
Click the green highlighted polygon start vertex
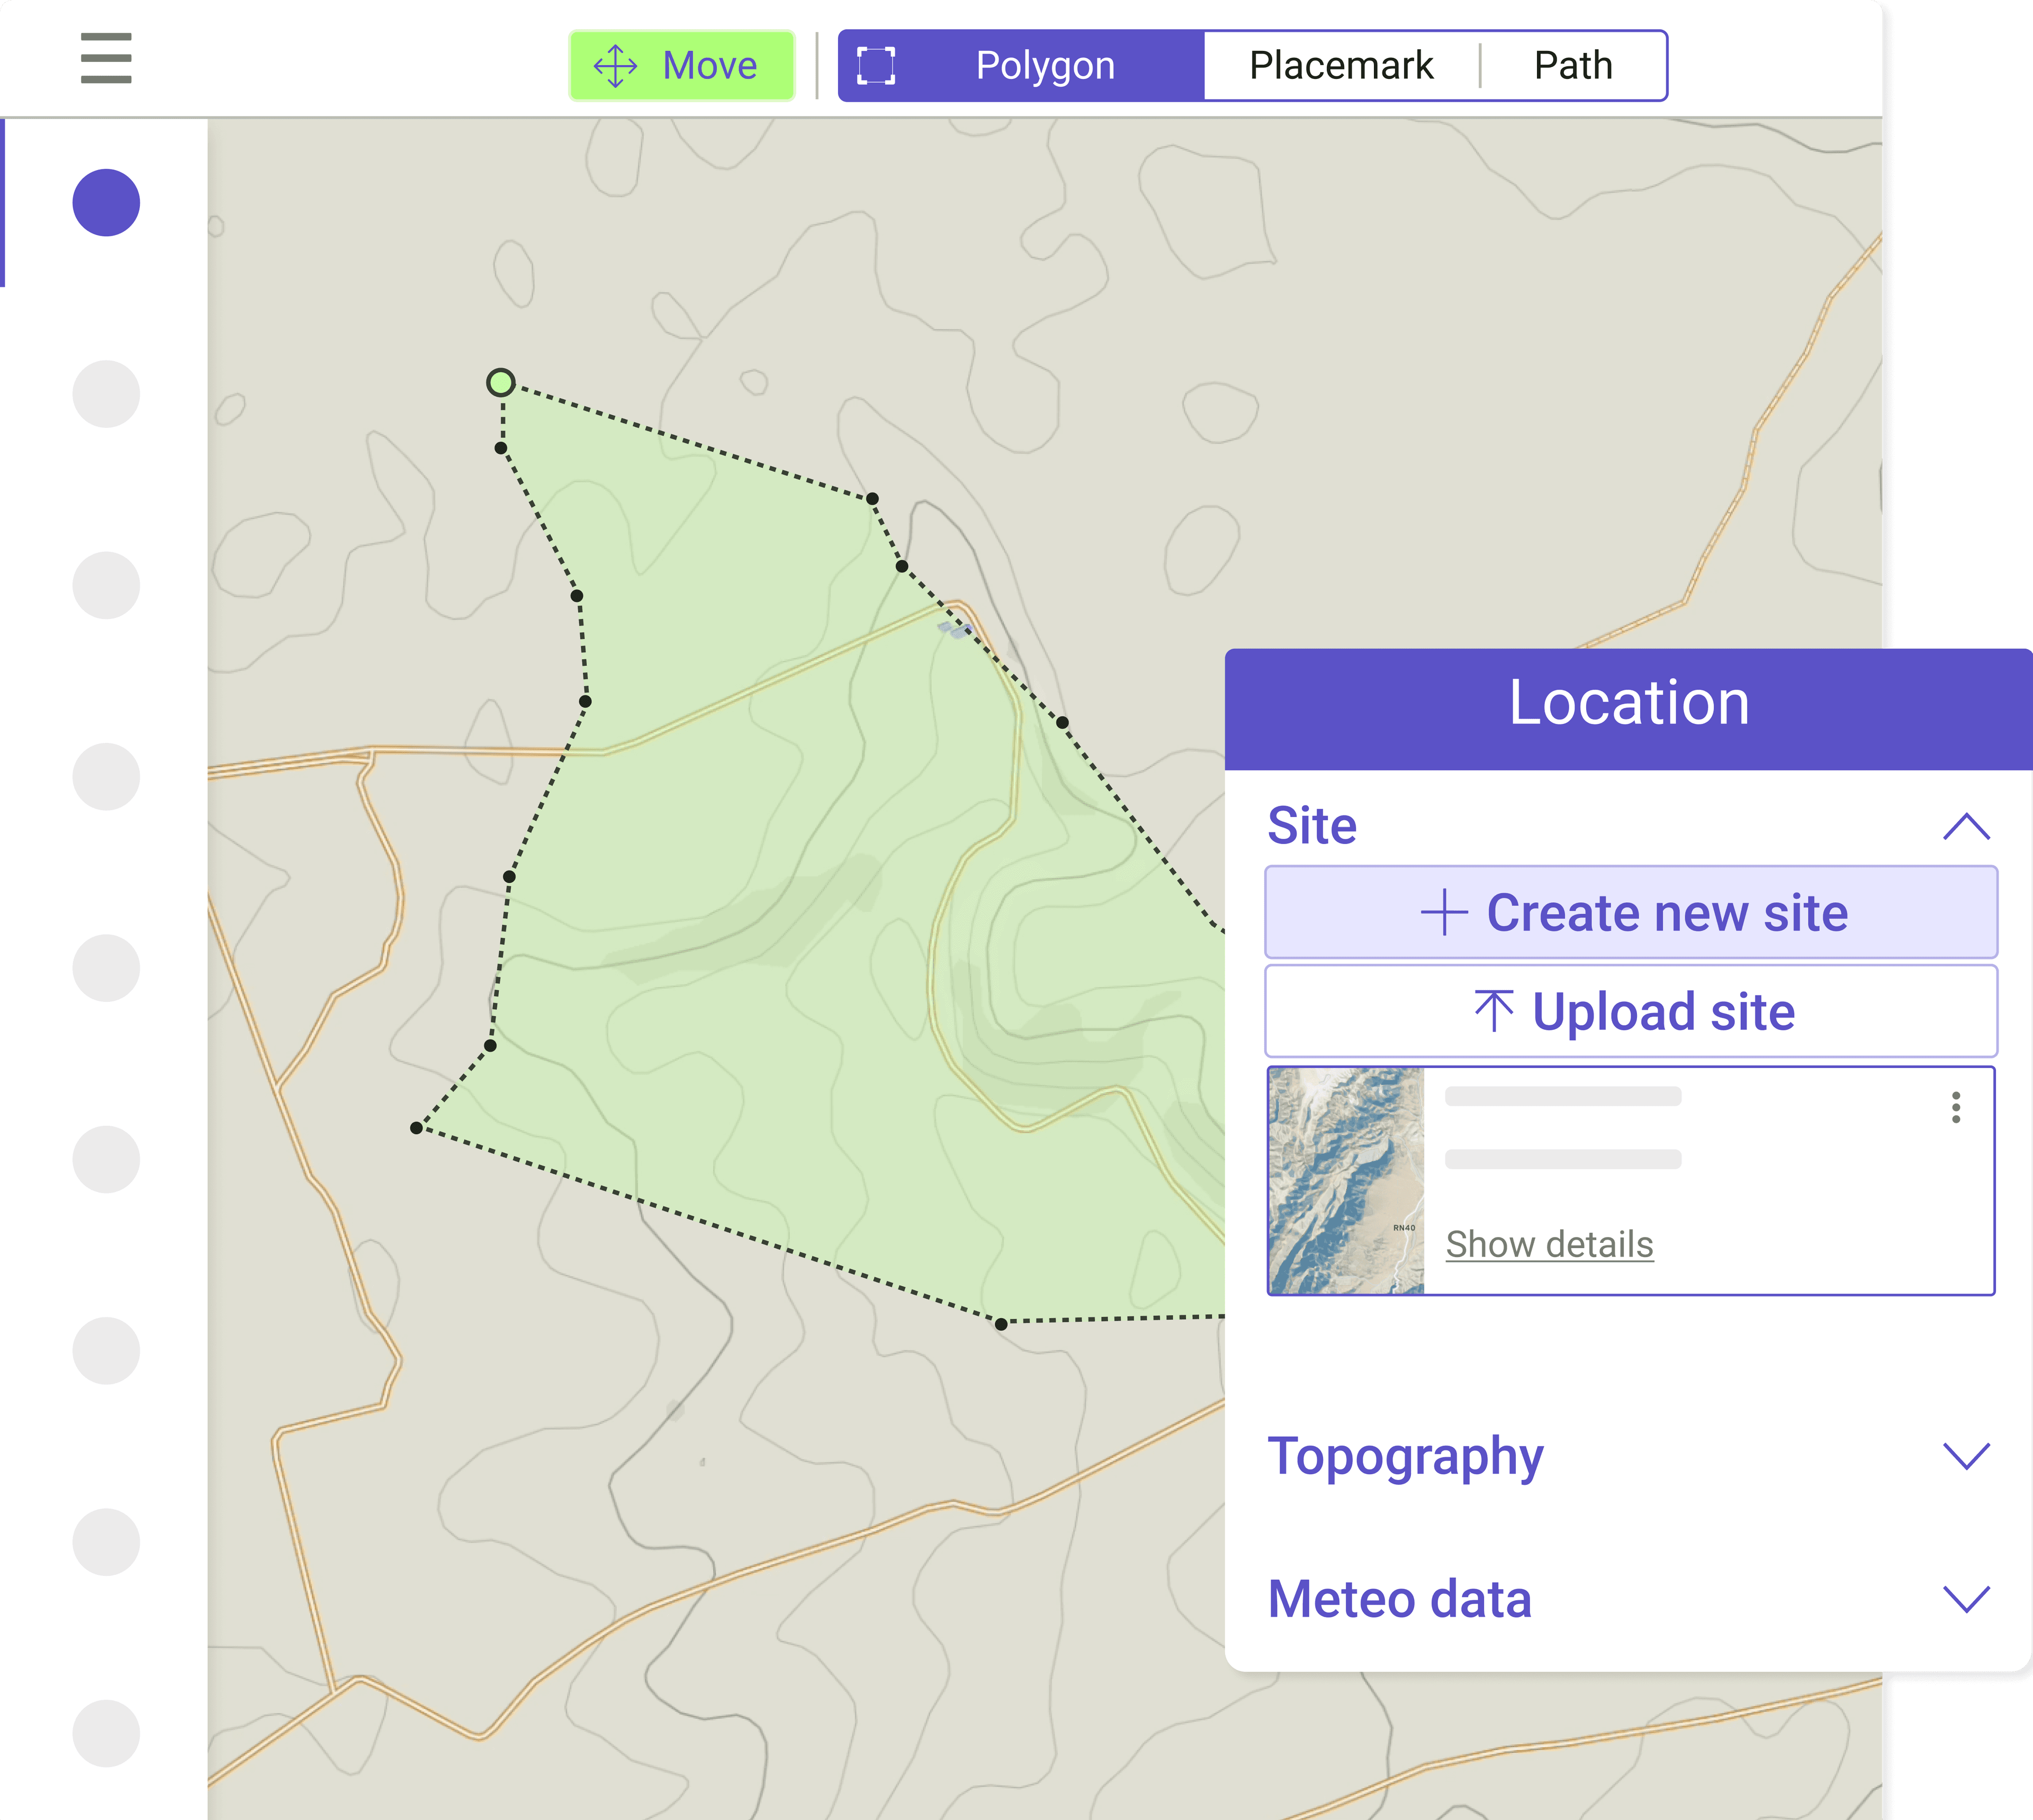point(501,382)
